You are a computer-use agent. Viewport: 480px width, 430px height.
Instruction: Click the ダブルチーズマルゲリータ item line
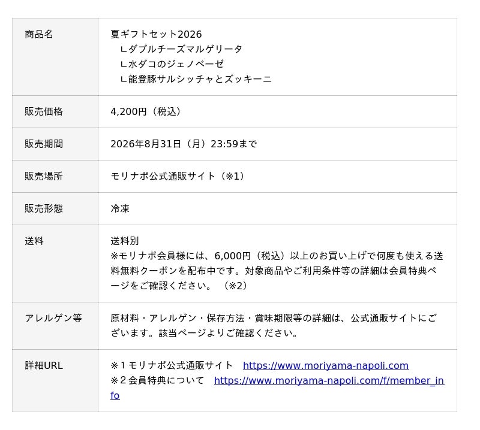click(x=181, y=49)
